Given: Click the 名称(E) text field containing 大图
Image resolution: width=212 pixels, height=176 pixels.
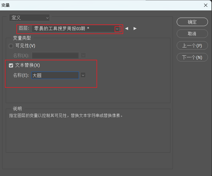Looking at the screenshot, I should coord(55,75).
